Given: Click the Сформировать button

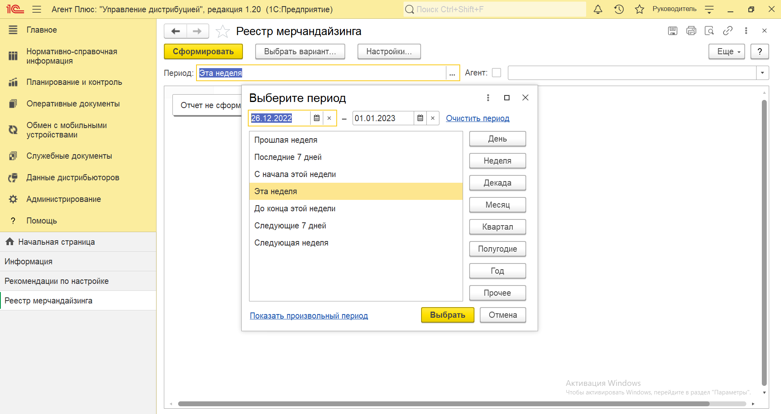Looking at the screenshot, I should click(x=203, y=51).
